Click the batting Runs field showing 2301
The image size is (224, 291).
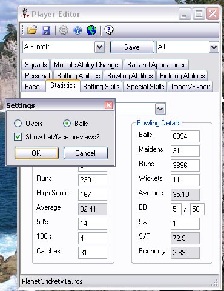tap(93, 180)
